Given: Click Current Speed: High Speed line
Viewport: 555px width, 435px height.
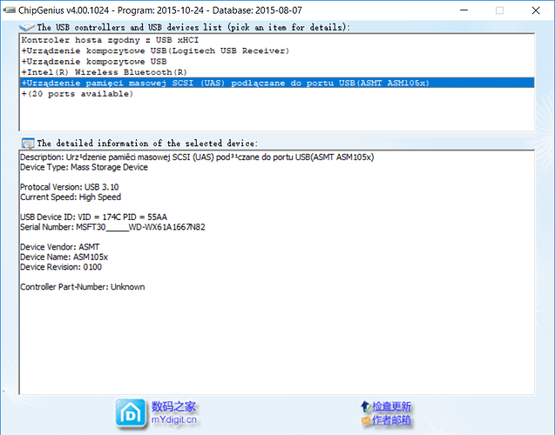Looking at the screenshot, I should (x=71, y=197).
